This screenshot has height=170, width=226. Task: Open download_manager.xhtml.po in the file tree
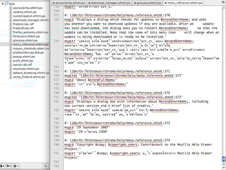[31, 20]
